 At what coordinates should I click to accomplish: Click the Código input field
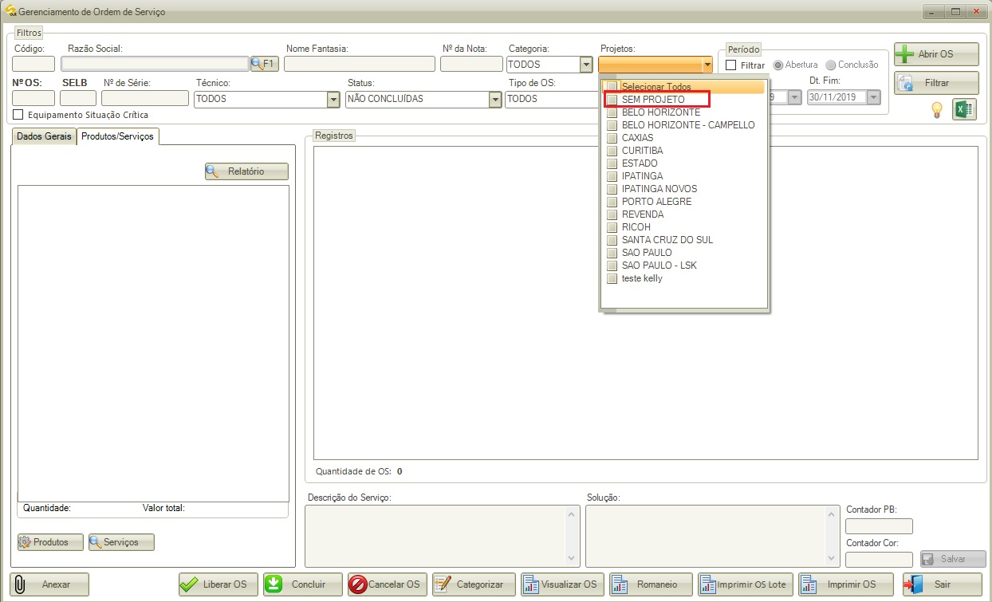point(33,65)
